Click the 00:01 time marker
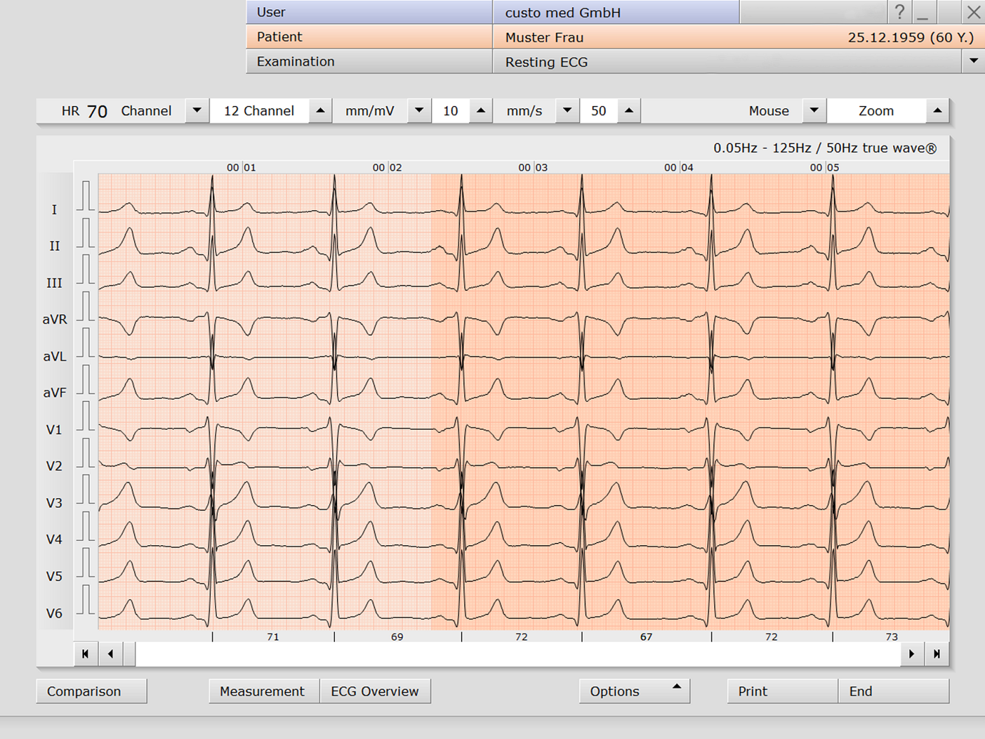The height and width of the screenshot is (739, 985). pyautogui.click(x=242, y=167)
